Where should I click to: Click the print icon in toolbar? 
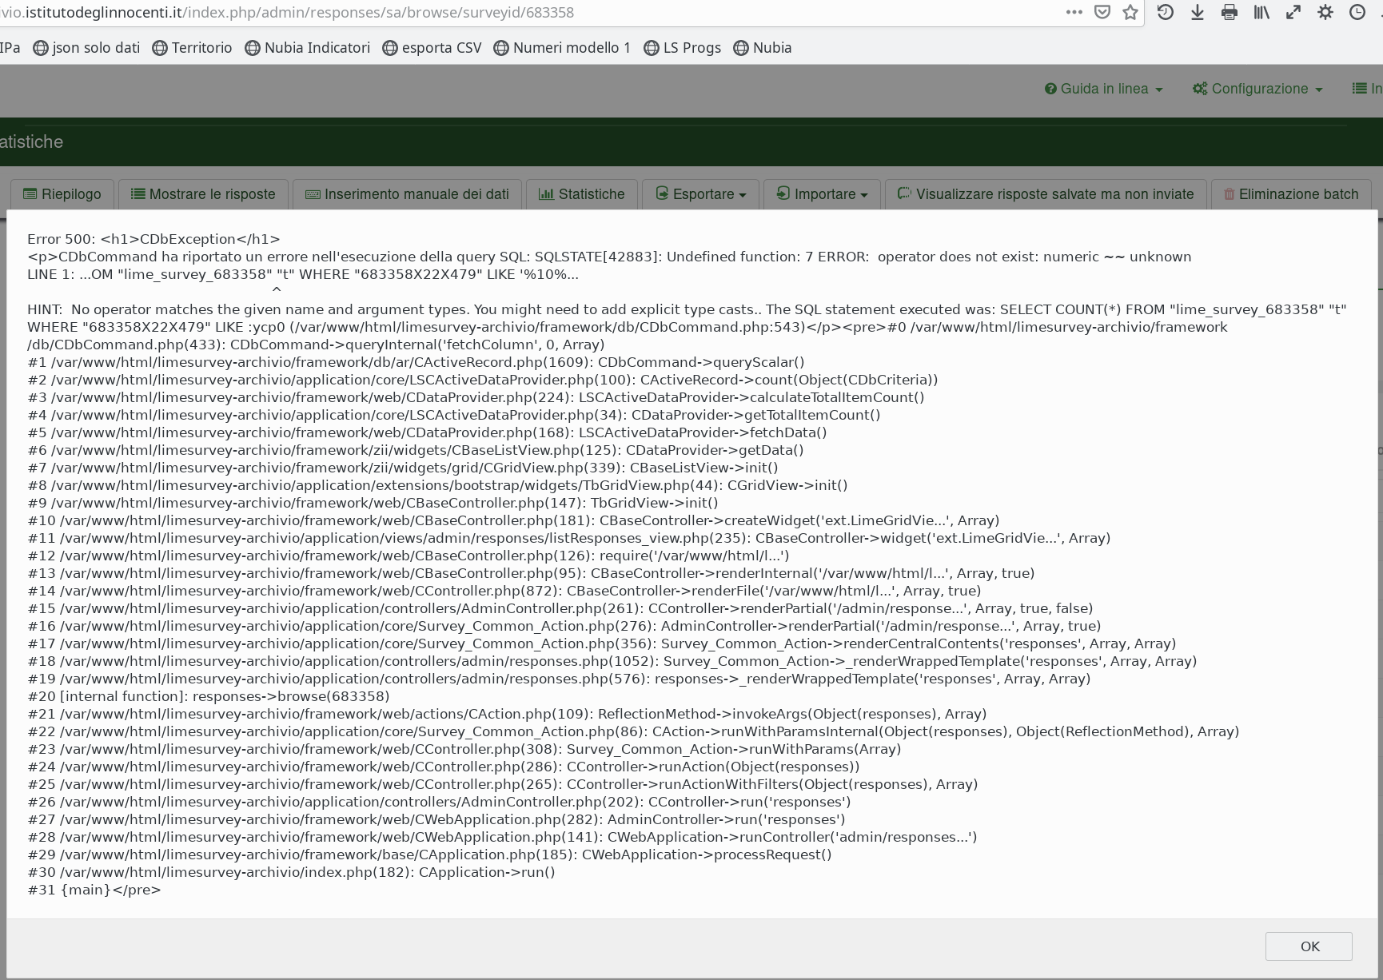coord(1230,13)
